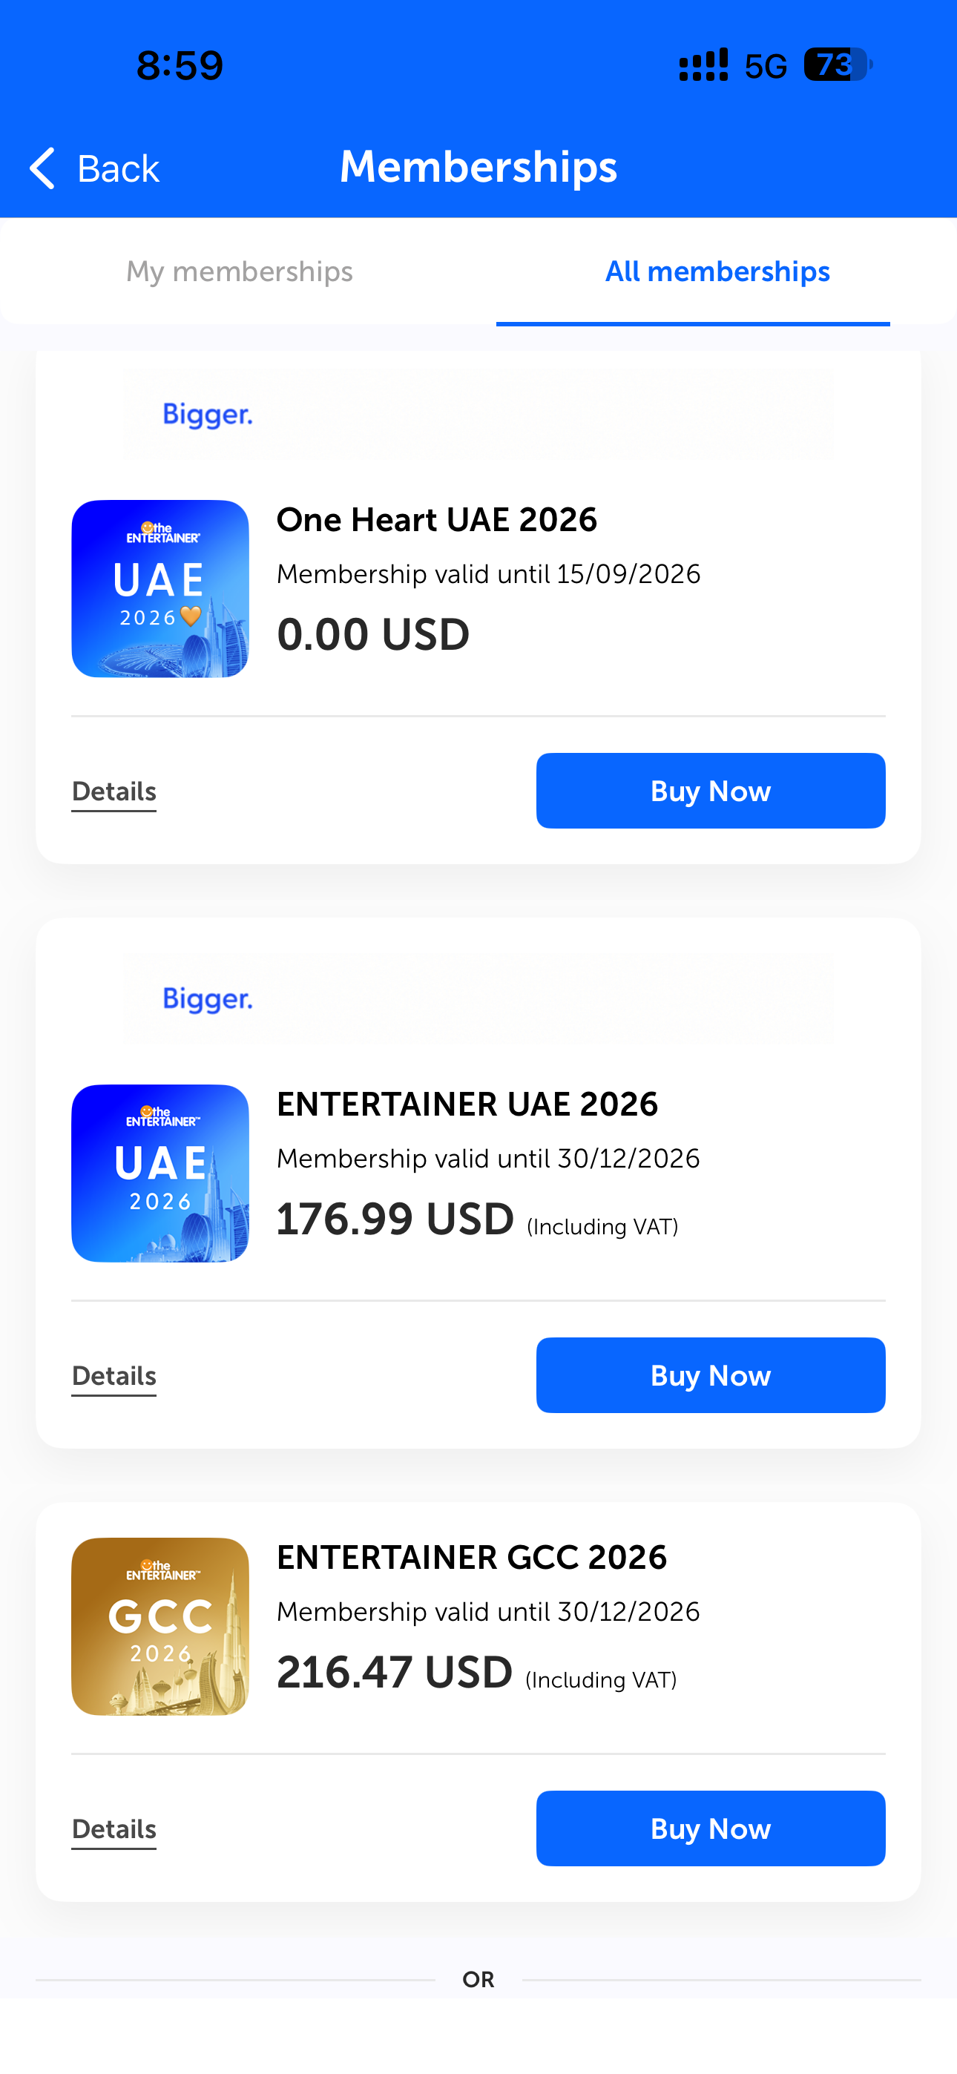Tap the battery indicator in status bar

coord(838,65)
